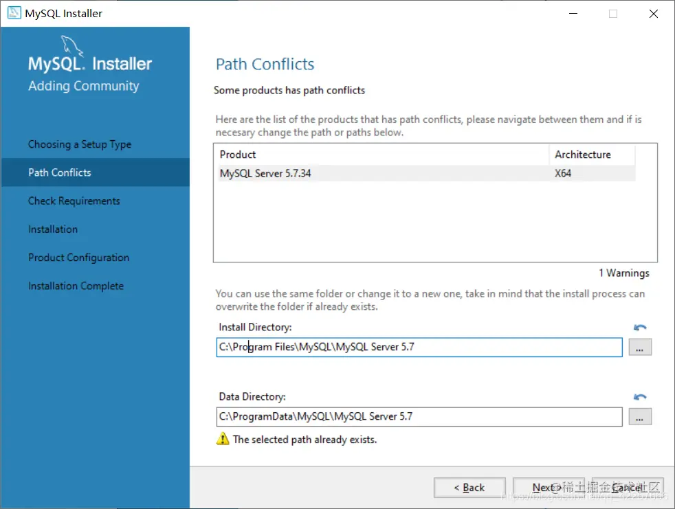Click into the Install Directory path field
Viewport: 675px width, 509px height.
coord(419,347)
